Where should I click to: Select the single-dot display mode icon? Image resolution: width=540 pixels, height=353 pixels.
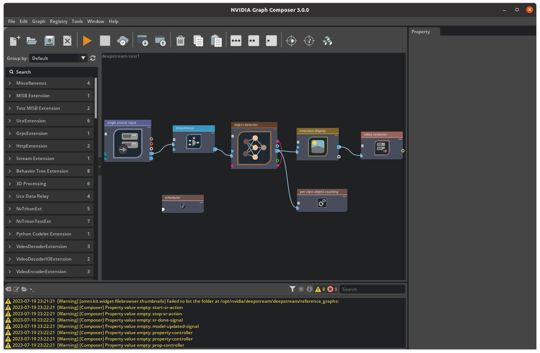(271, 41)
